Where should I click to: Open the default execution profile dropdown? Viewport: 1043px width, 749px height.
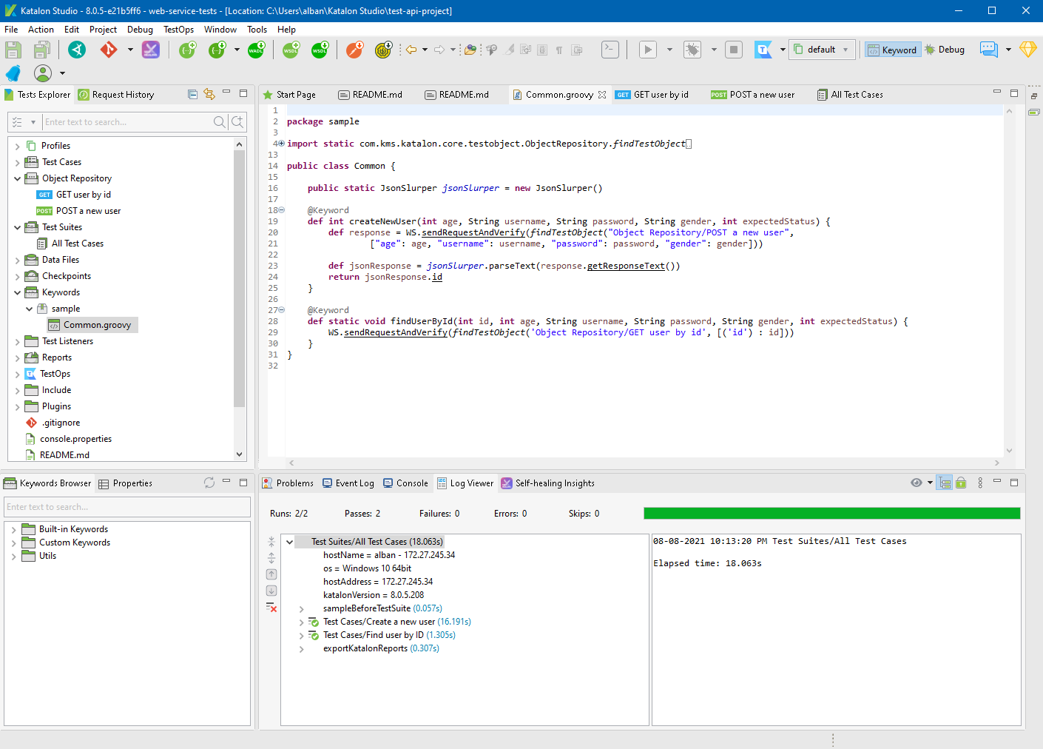[x=822, y=50]
